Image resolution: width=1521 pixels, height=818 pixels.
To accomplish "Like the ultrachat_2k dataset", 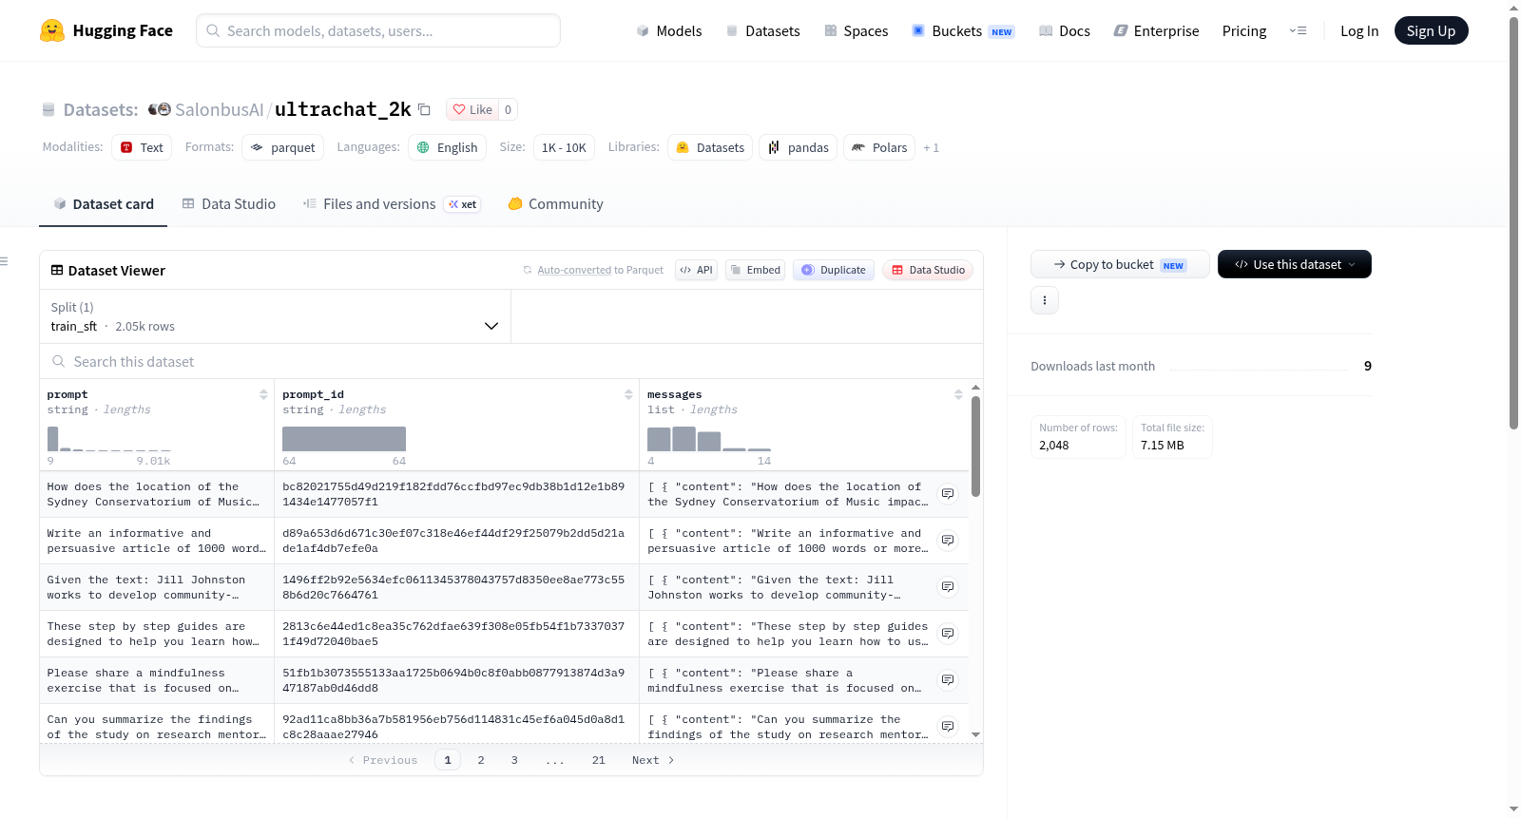I will (472, 109).
